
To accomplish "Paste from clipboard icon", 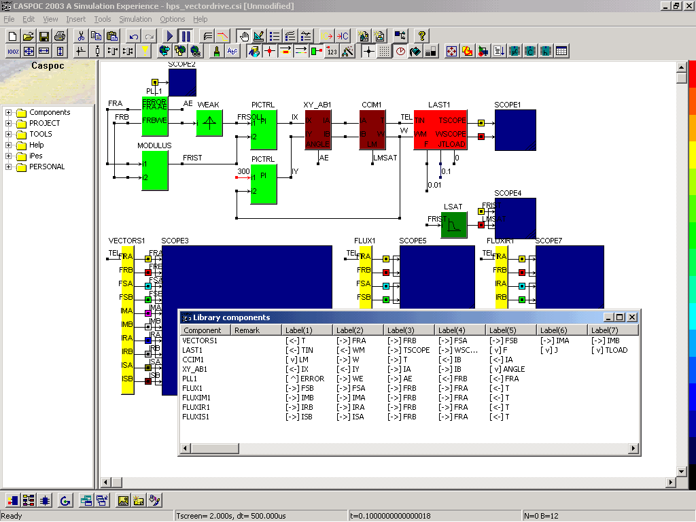I will 112,36.
